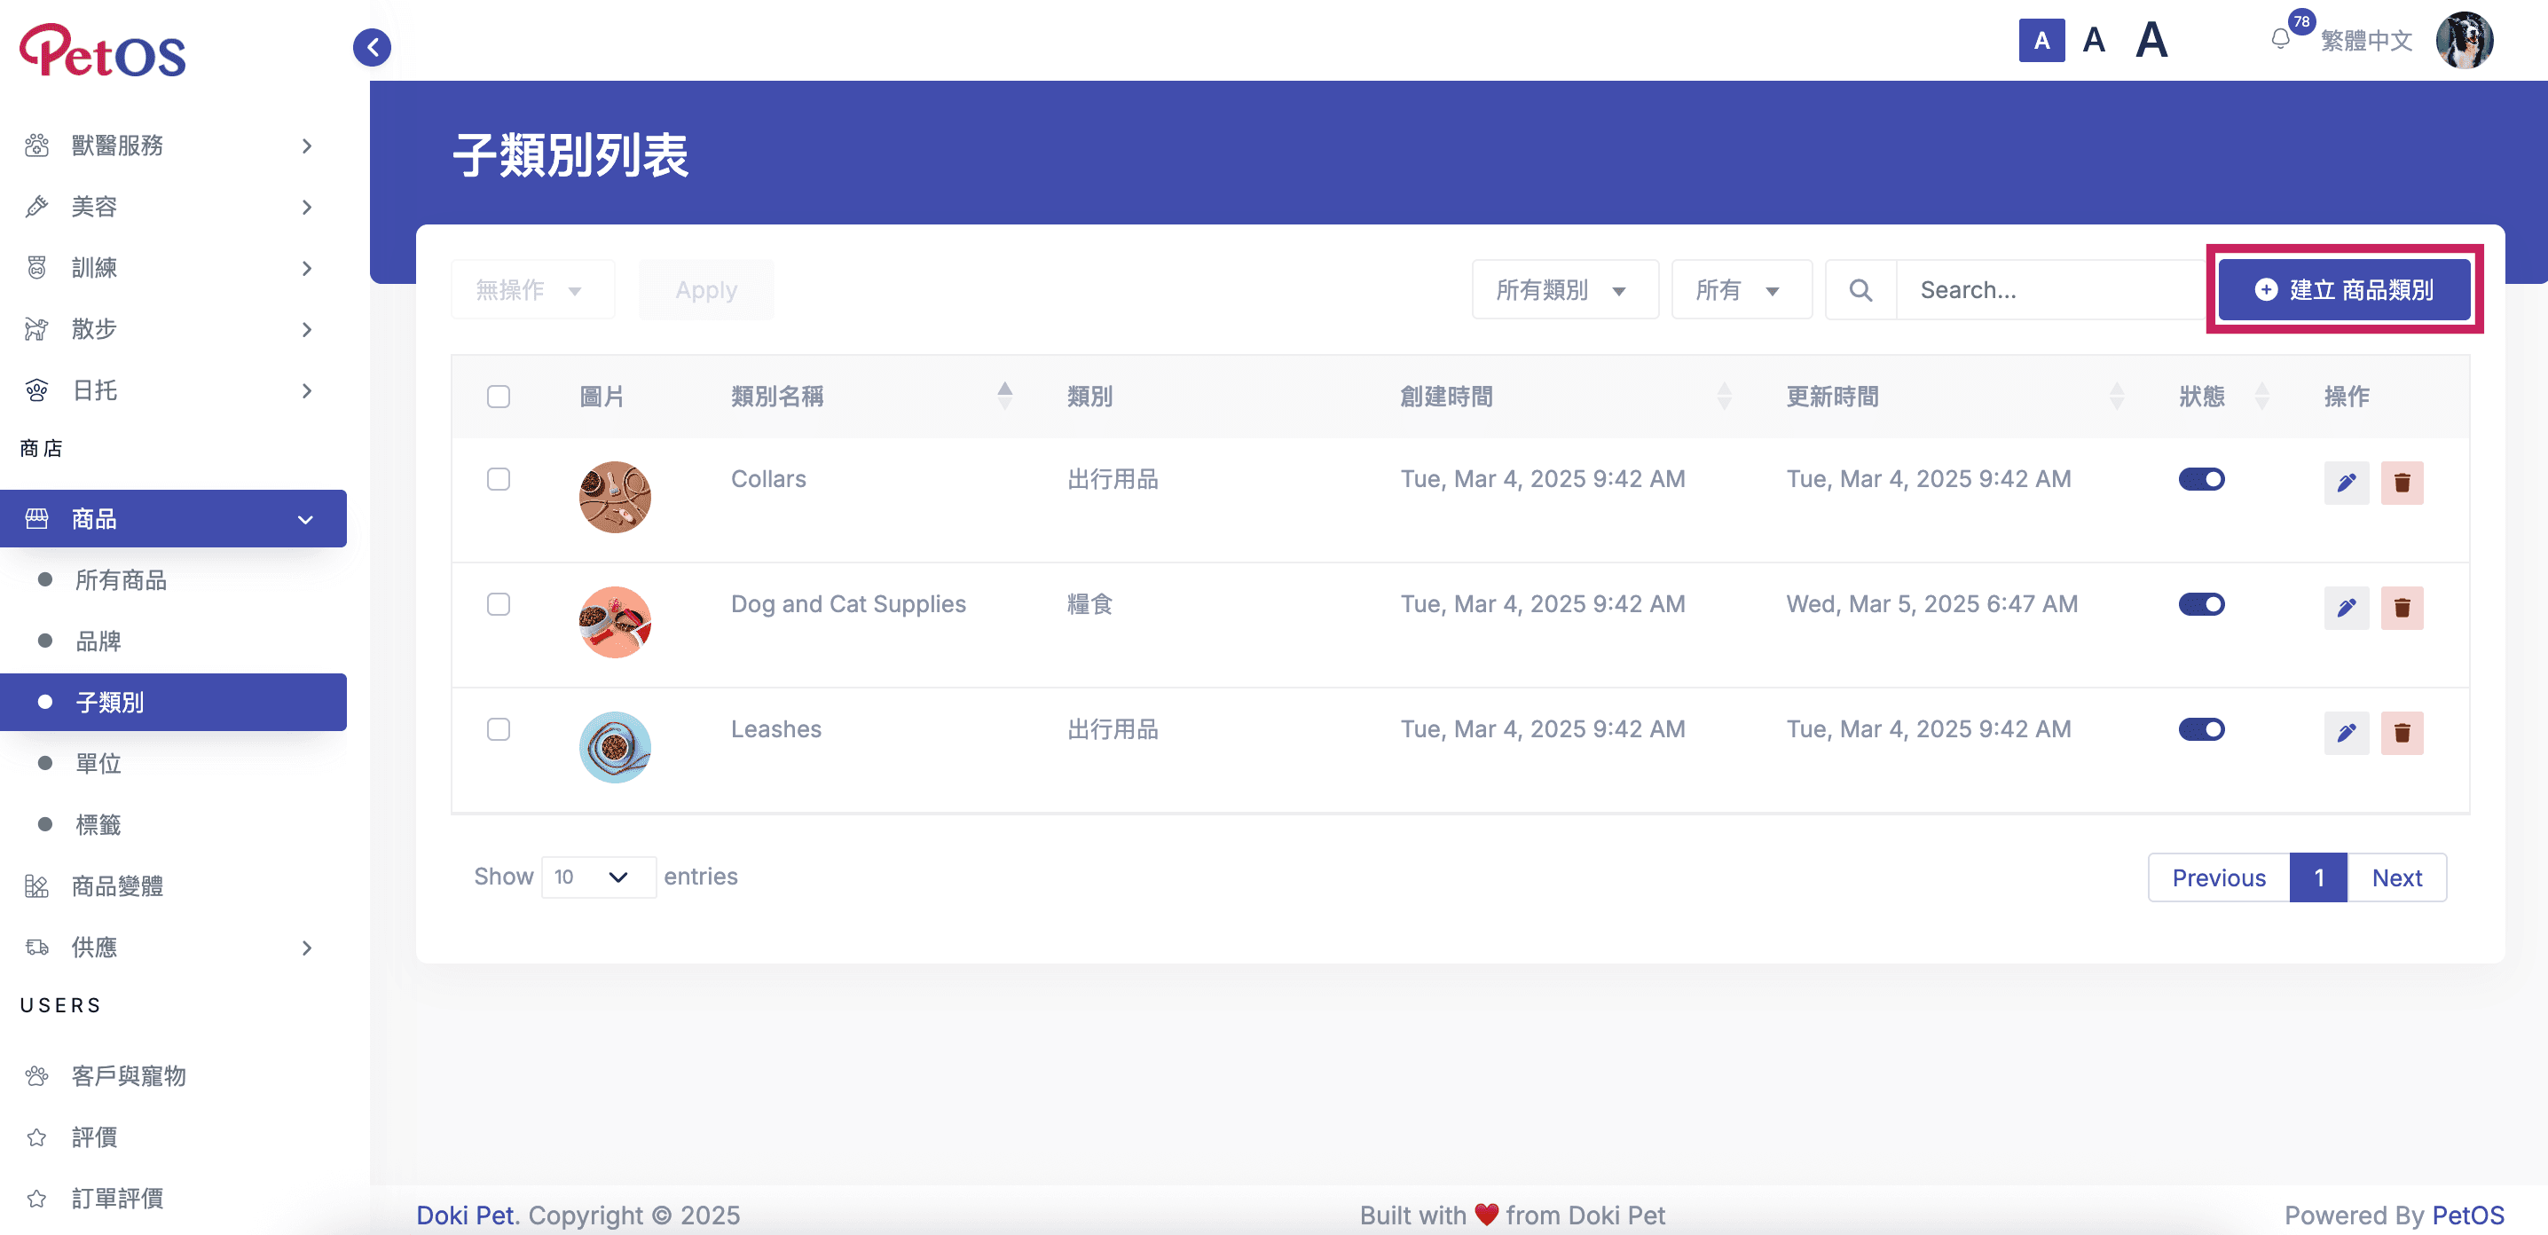Open the user profile avatar
This screenshot has height=1235, width=2548.
(2463, 41)
